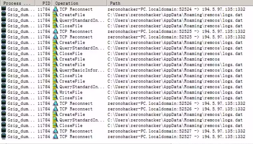Select the WriteFile operation text
The height and width of the screenshot is (144, 253).
tap(71, 92)
